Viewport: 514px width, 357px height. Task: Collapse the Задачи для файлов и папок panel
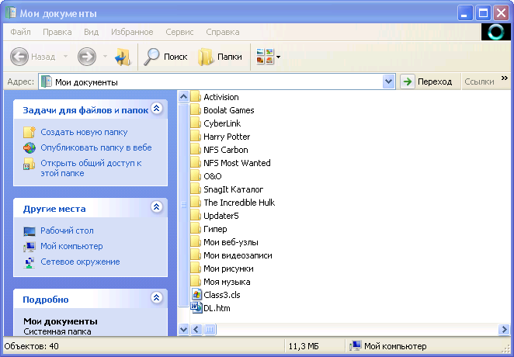(x=157, y=109)
